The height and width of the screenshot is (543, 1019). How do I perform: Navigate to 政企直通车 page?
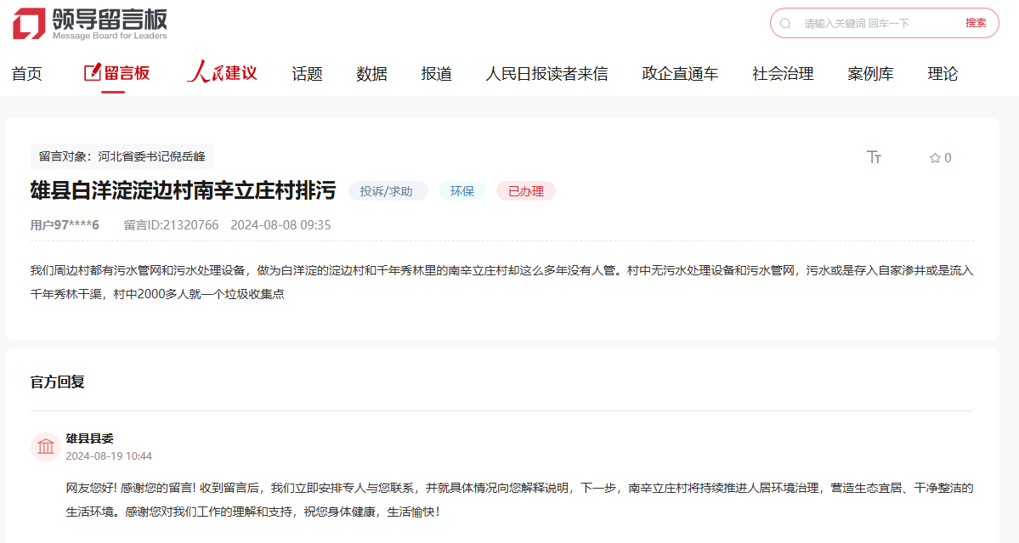680,74
